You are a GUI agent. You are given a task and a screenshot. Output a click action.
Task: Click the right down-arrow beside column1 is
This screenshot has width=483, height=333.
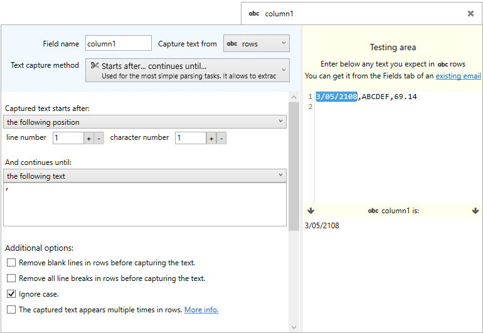[475, 211]
